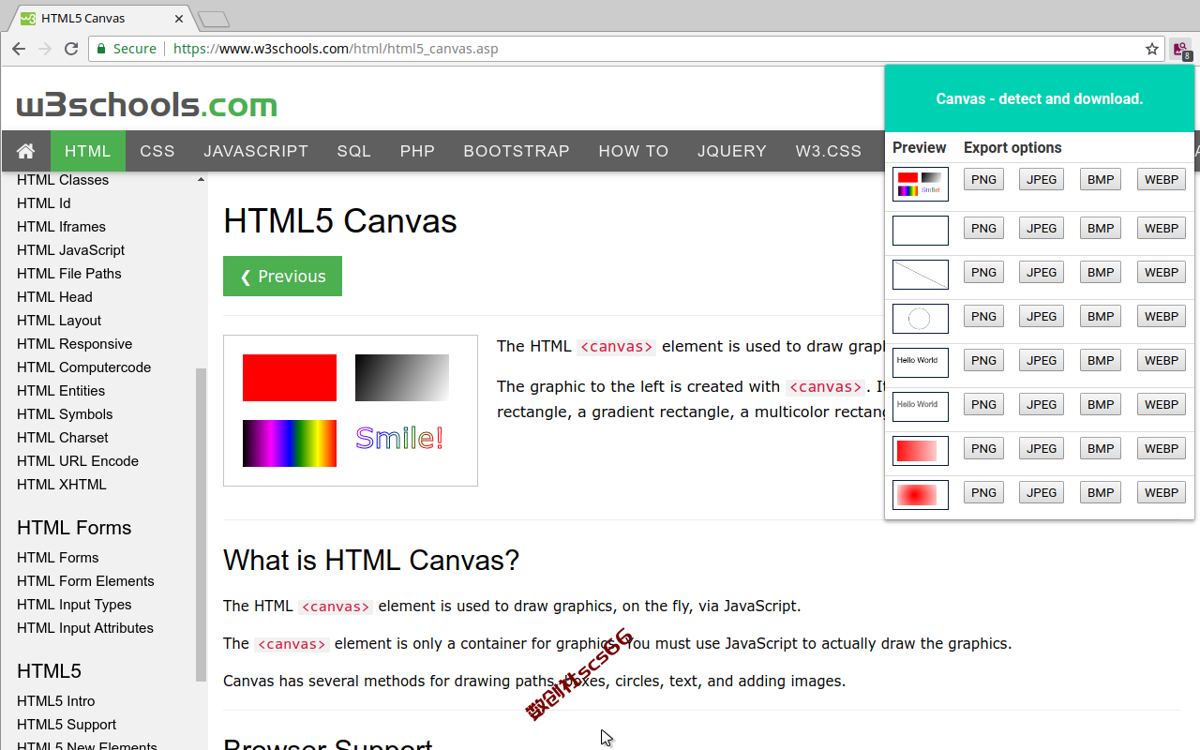Click the diagonal line preview thumbnail
This screenshot has width=1200, height=750.
pyautogui.click(x=921, y=275)
